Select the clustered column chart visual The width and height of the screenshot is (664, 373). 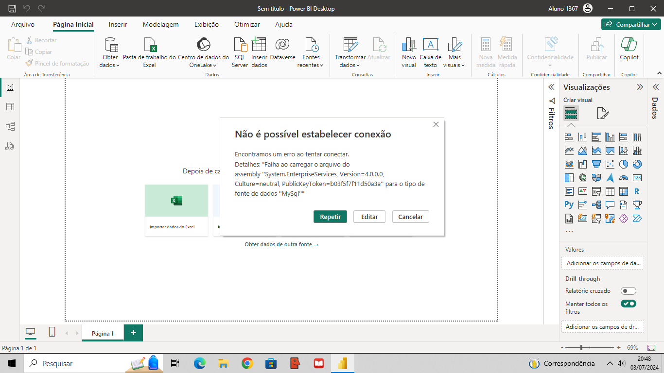click(x=610, y=137)
